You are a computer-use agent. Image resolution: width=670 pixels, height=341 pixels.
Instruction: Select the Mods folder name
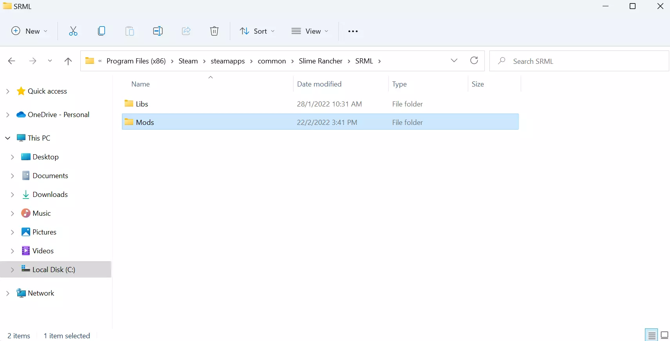(x=145, y=122)
